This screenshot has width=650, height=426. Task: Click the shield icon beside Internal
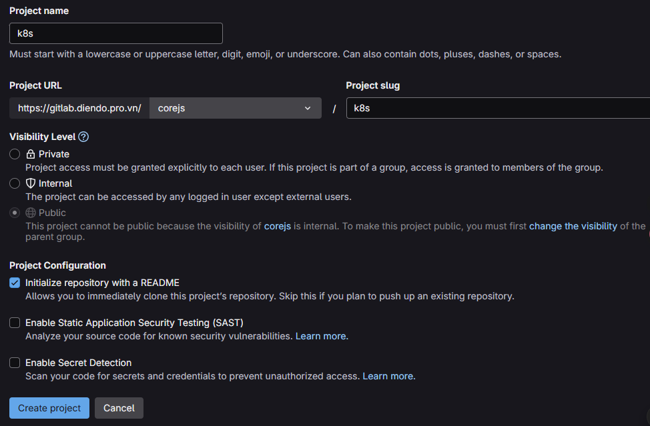pyautogui.click(x=31, y=183)
